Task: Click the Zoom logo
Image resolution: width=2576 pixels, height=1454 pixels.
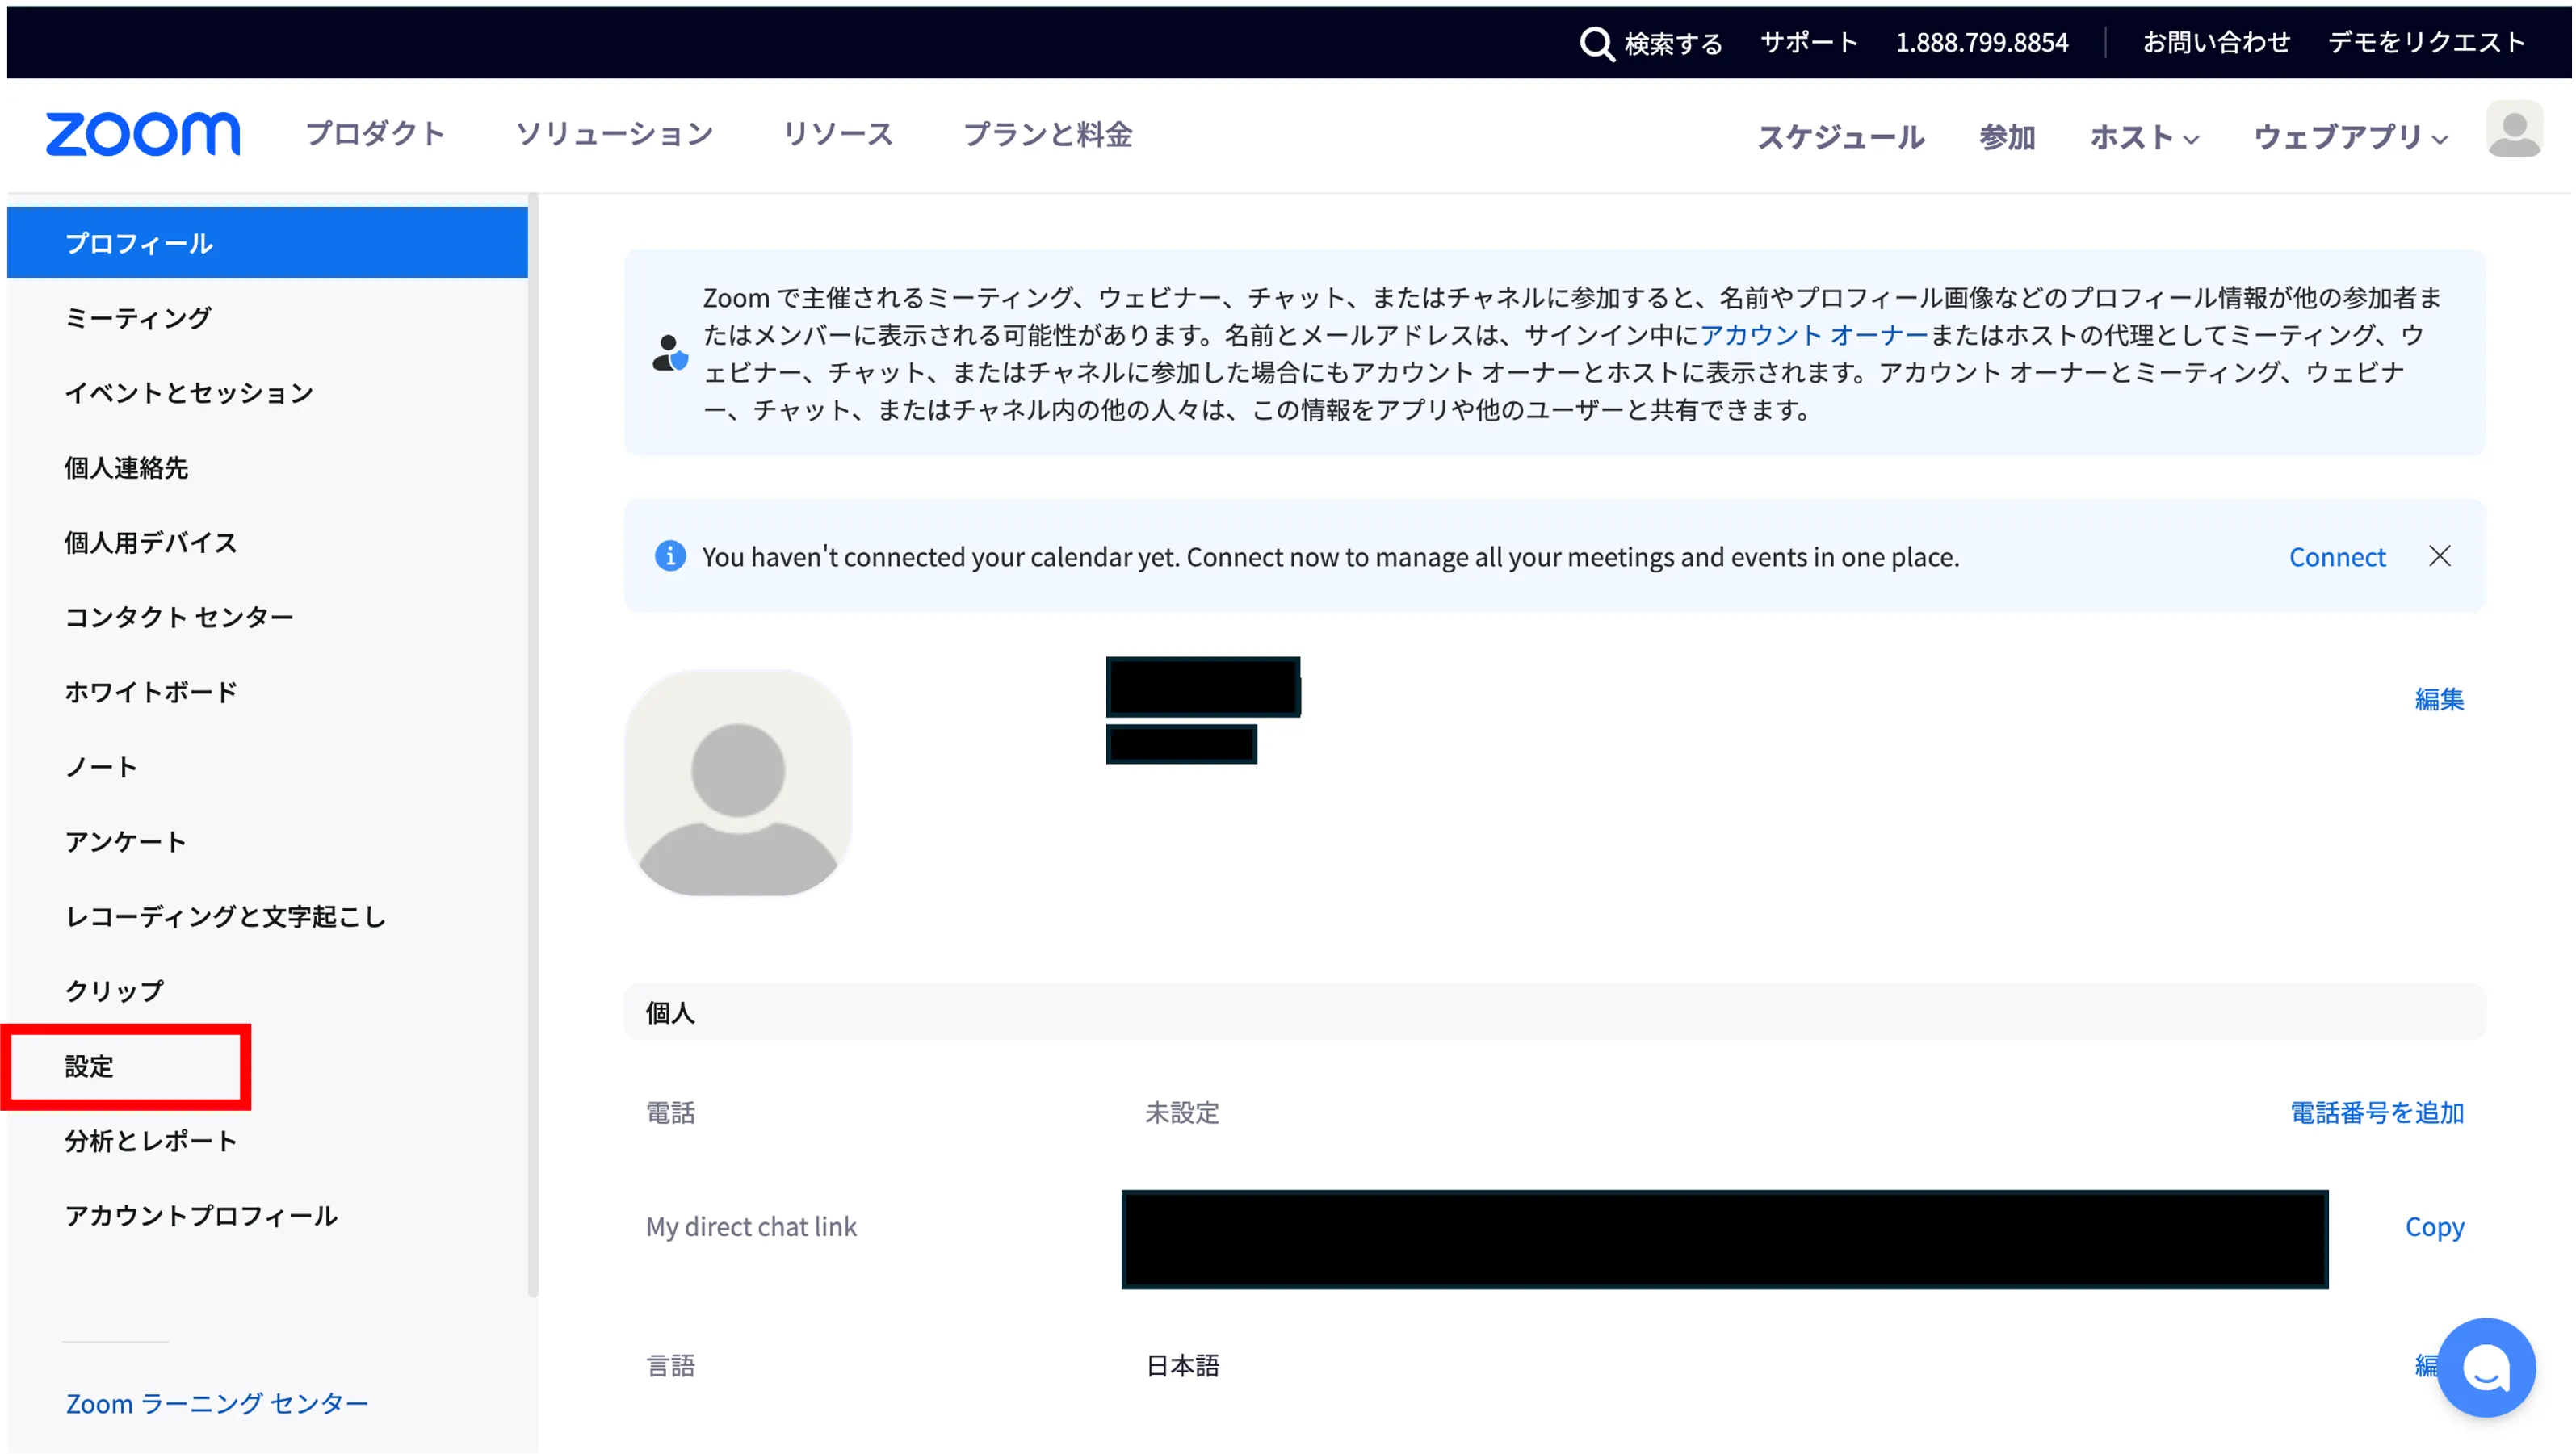Action: click(143, 134)
